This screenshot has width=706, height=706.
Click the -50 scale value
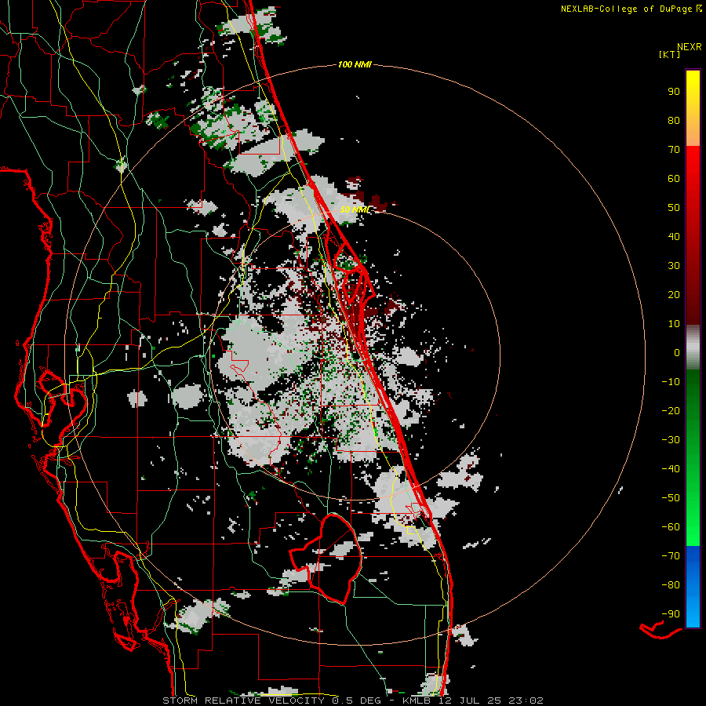(671, 498)
